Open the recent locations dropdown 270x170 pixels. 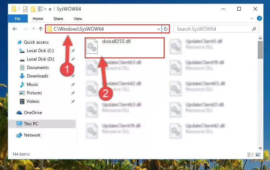click(34, 29)
